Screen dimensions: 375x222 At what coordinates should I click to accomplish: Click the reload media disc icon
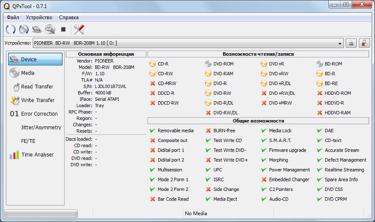pos(24,29)
